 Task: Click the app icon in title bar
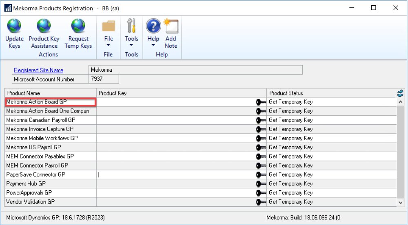pos(8,8)
